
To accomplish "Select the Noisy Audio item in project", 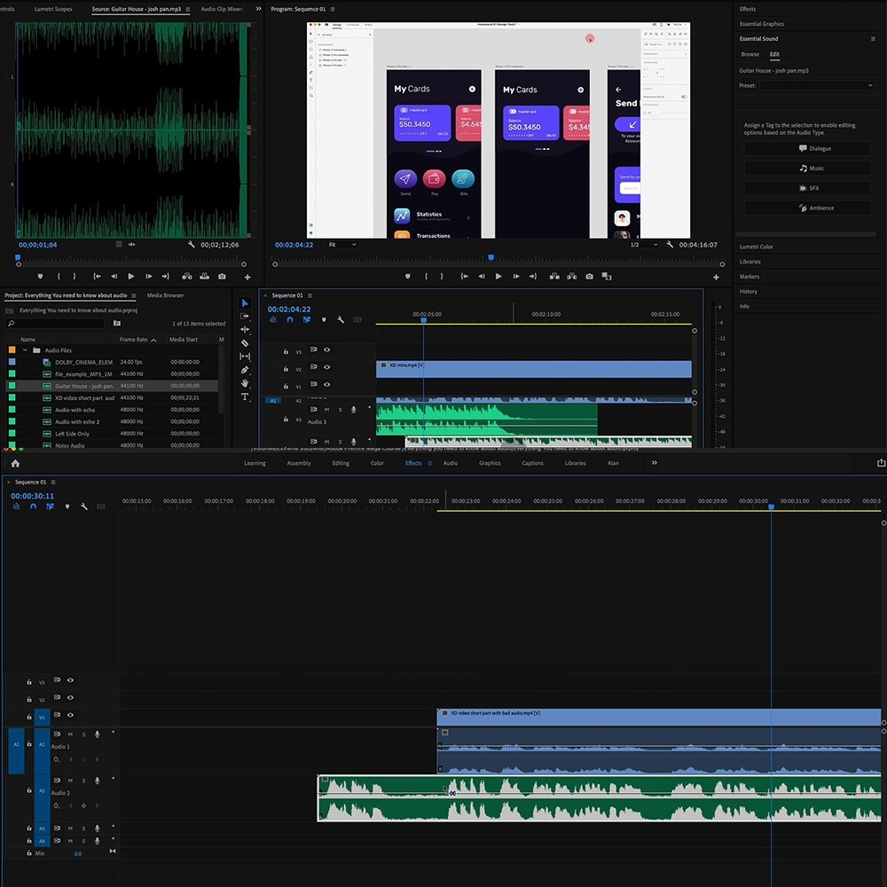I will pos(69,445).
